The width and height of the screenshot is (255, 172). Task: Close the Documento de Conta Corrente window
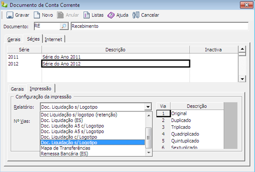point(246,5)
